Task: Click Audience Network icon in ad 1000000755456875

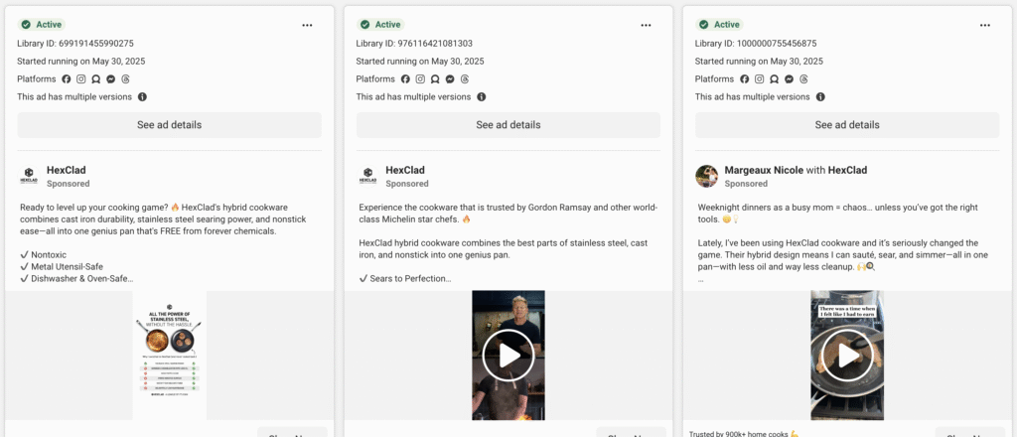Action: 774,79
